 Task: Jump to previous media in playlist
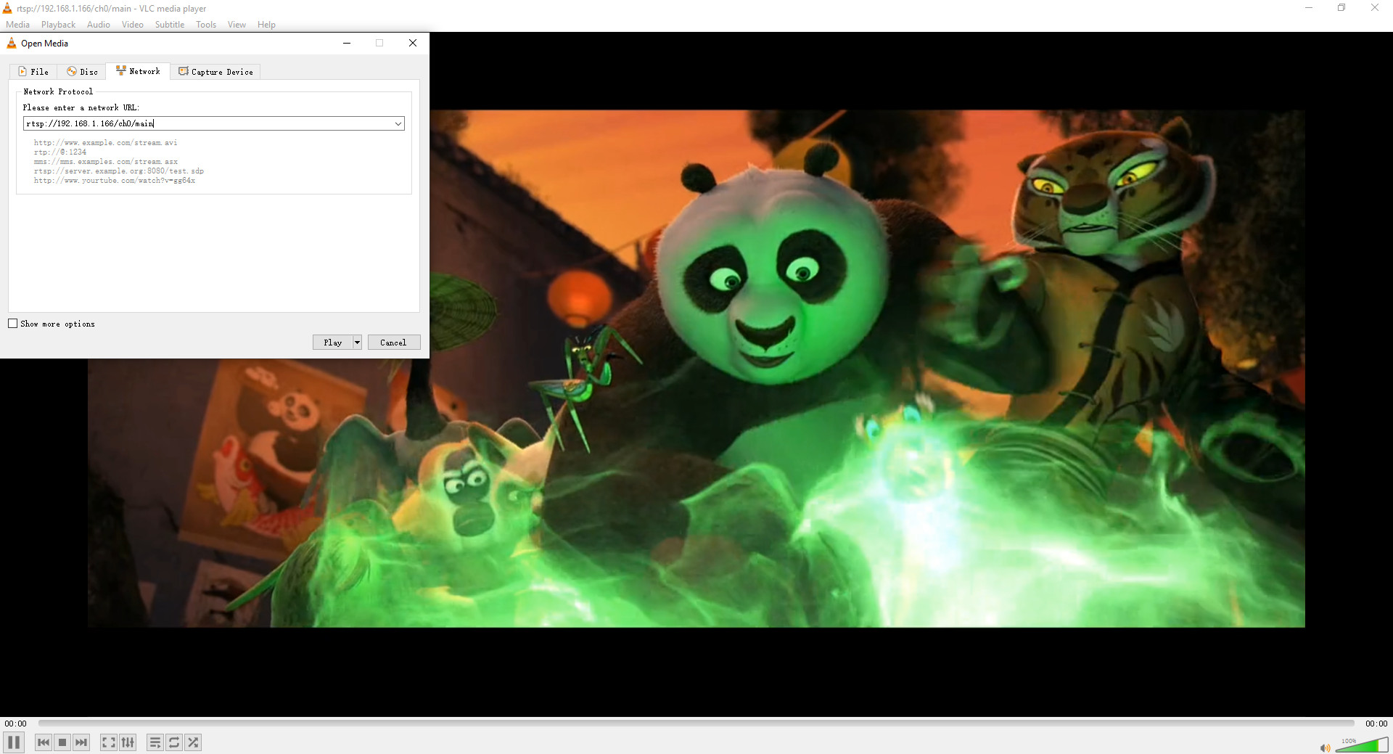coord(44,742)
